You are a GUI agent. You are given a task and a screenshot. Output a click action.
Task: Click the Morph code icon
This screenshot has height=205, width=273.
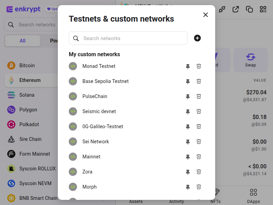[x=73, y=187]
